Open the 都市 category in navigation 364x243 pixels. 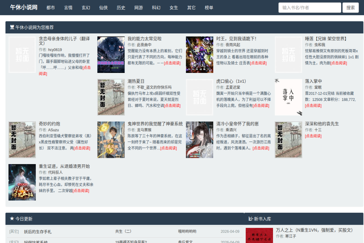[51, 8]
